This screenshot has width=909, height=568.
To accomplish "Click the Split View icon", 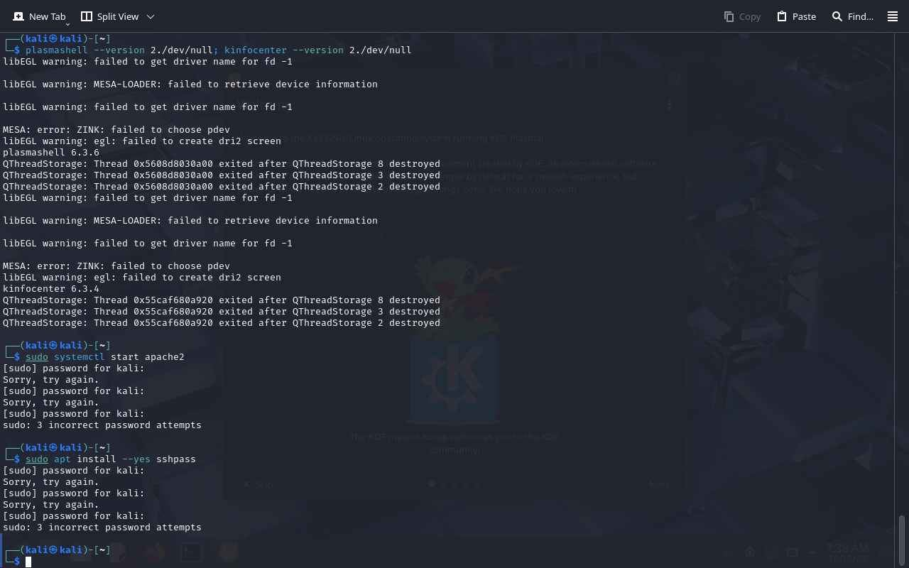I will point(87,16).
